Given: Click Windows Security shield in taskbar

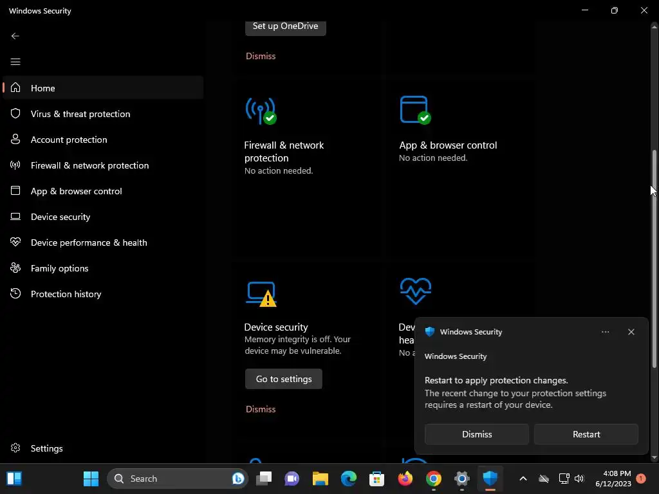Looking at the screenshot, I should coord(490,479).
